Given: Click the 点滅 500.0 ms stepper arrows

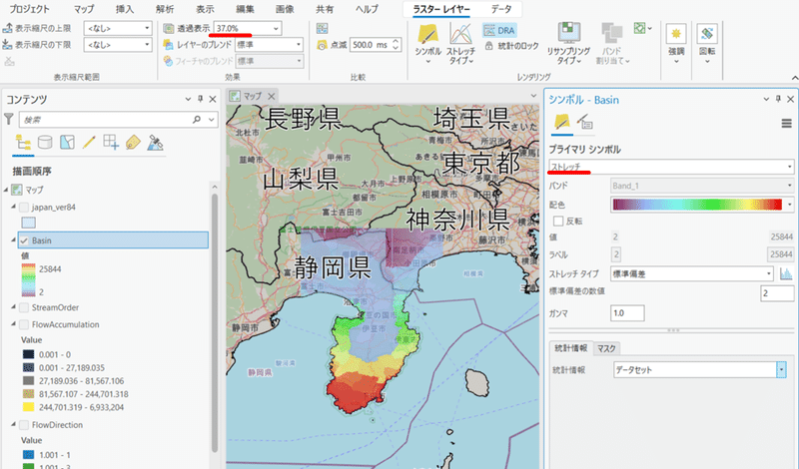Looking at the screenshot, I should 396,45.
